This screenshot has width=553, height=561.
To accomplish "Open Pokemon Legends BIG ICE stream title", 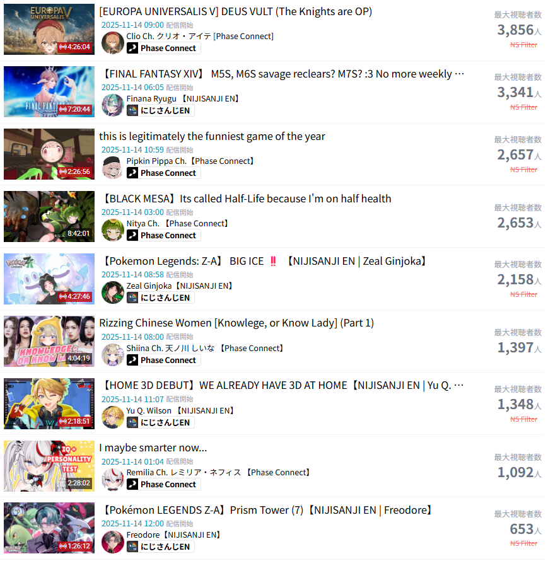I will click(x=264, y=261).
